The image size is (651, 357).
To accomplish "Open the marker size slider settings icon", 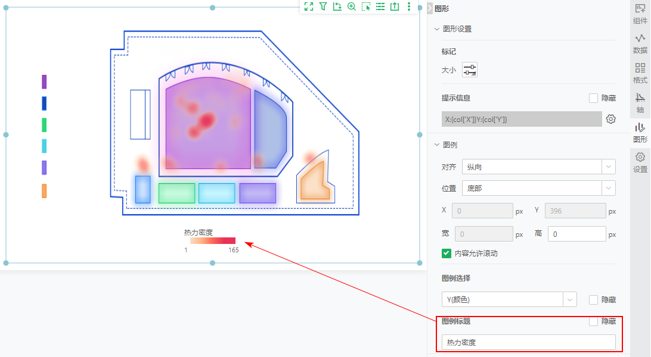I will coord(470,70).
